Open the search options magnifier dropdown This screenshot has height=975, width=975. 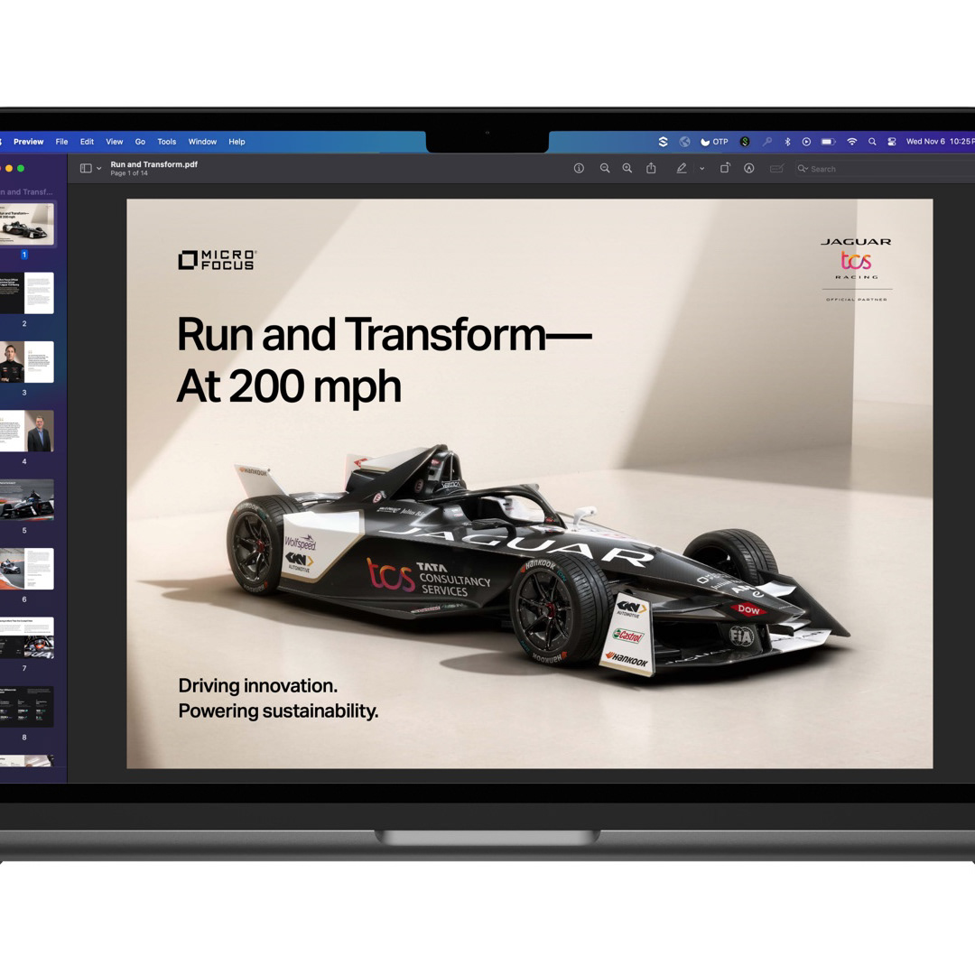(803, 169)
